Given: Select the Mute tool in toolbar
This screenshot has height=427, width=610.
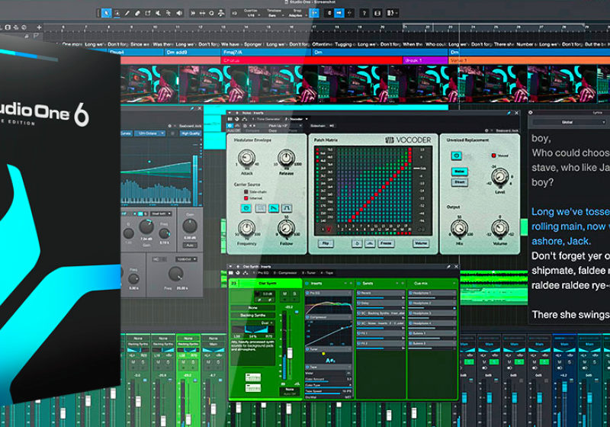Looking at the screenshot, I should point(158,13).
